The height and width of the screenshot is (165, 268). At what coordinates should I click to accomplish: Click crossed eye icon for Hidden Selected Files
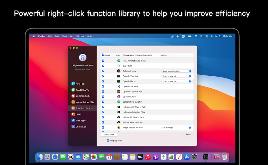pos(119,122)
